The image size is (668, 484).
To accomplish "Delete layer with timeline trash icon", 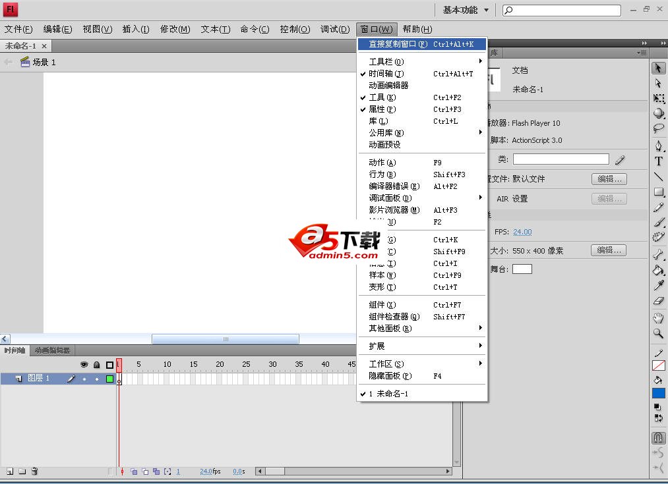I will (x=35, y=471).
